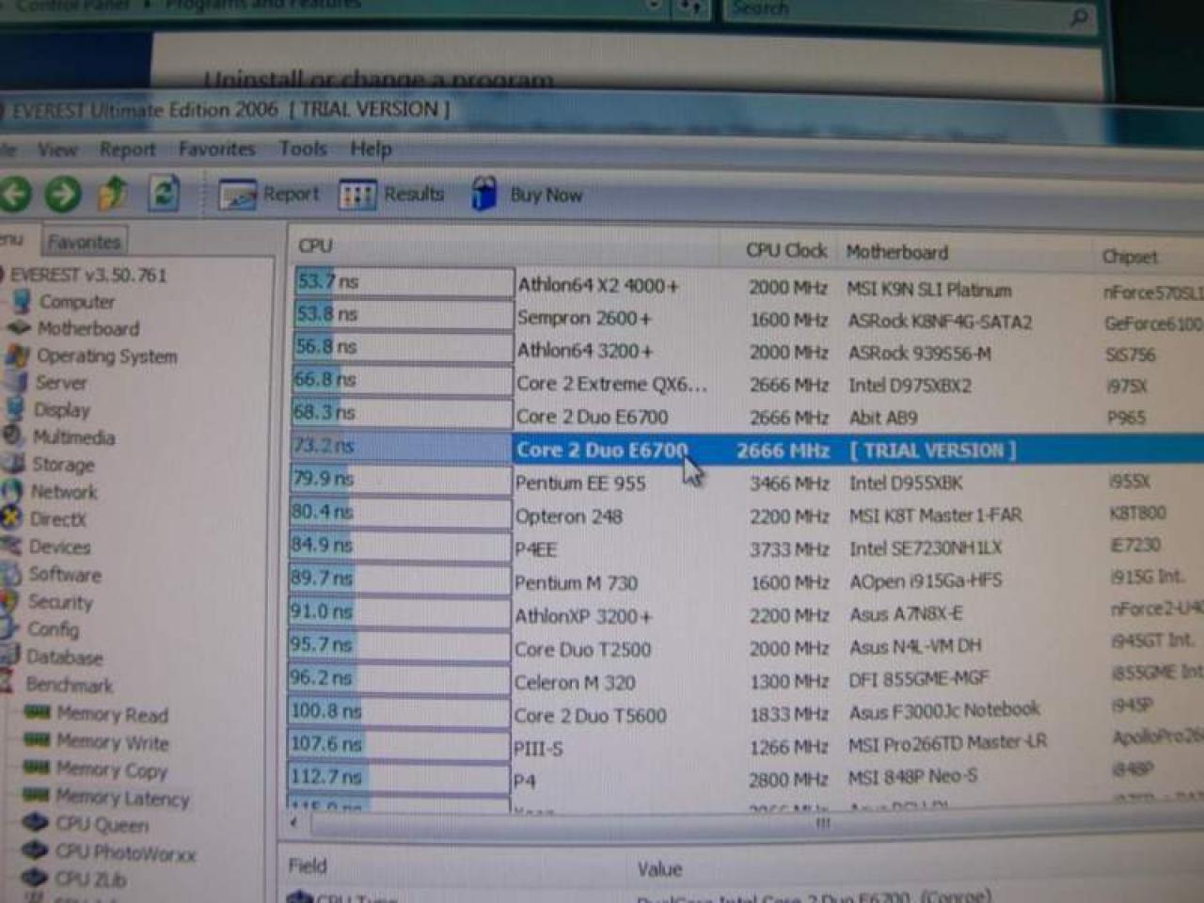Open the Tools menu

[x=303, y=149]
